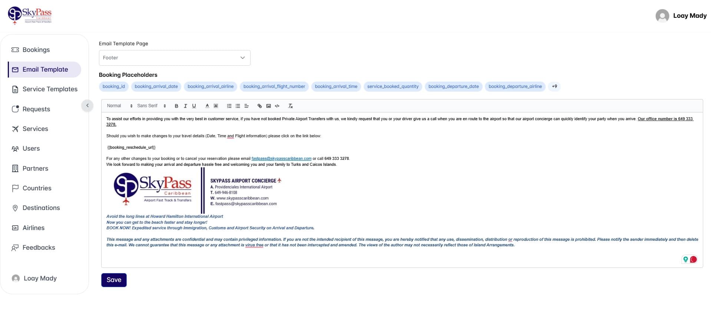Click the Services airplane icon

(x=15, y=129)
